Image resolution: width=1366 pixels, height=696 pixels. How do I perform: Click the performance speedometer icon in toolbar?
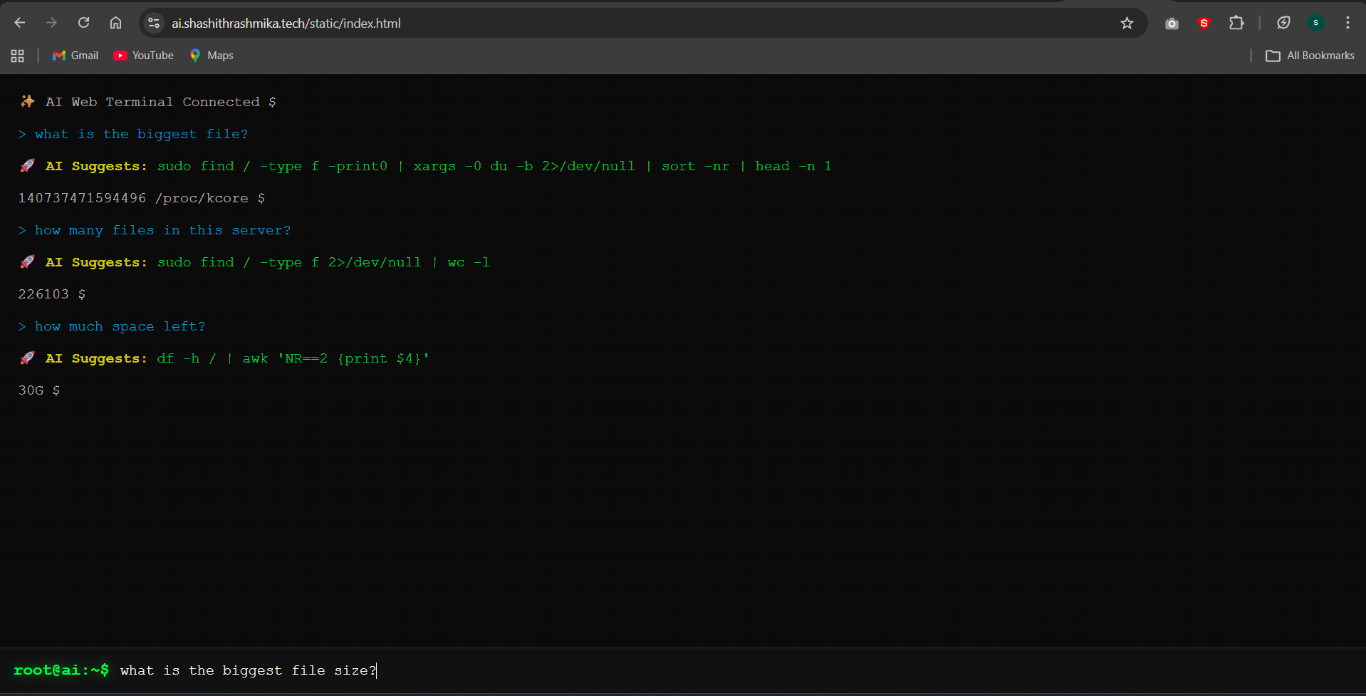point(1283,24)
